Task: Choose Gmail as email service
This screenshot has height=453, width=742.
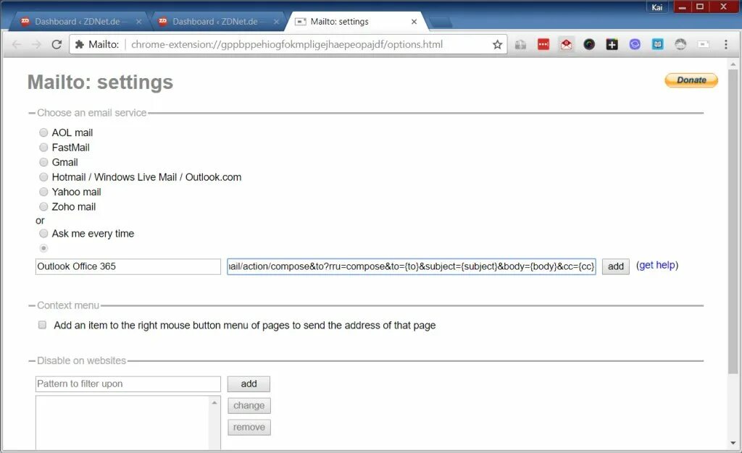Action: tap(43, 162)
